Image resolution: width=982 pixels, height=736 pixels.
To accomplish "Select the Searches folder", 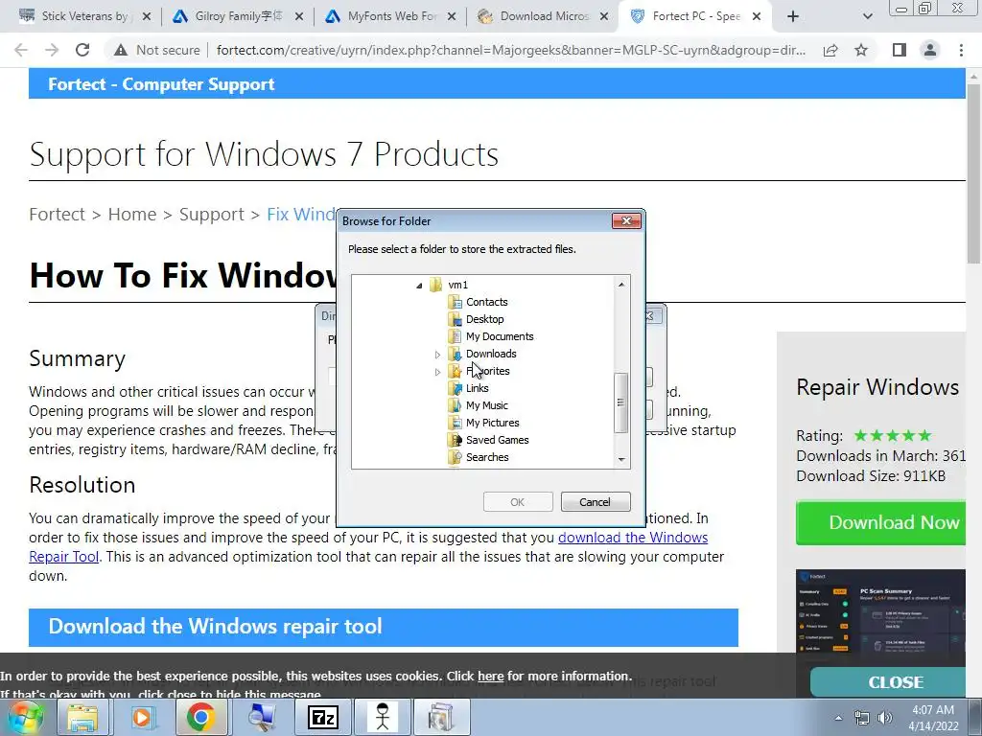I will 487,457.
